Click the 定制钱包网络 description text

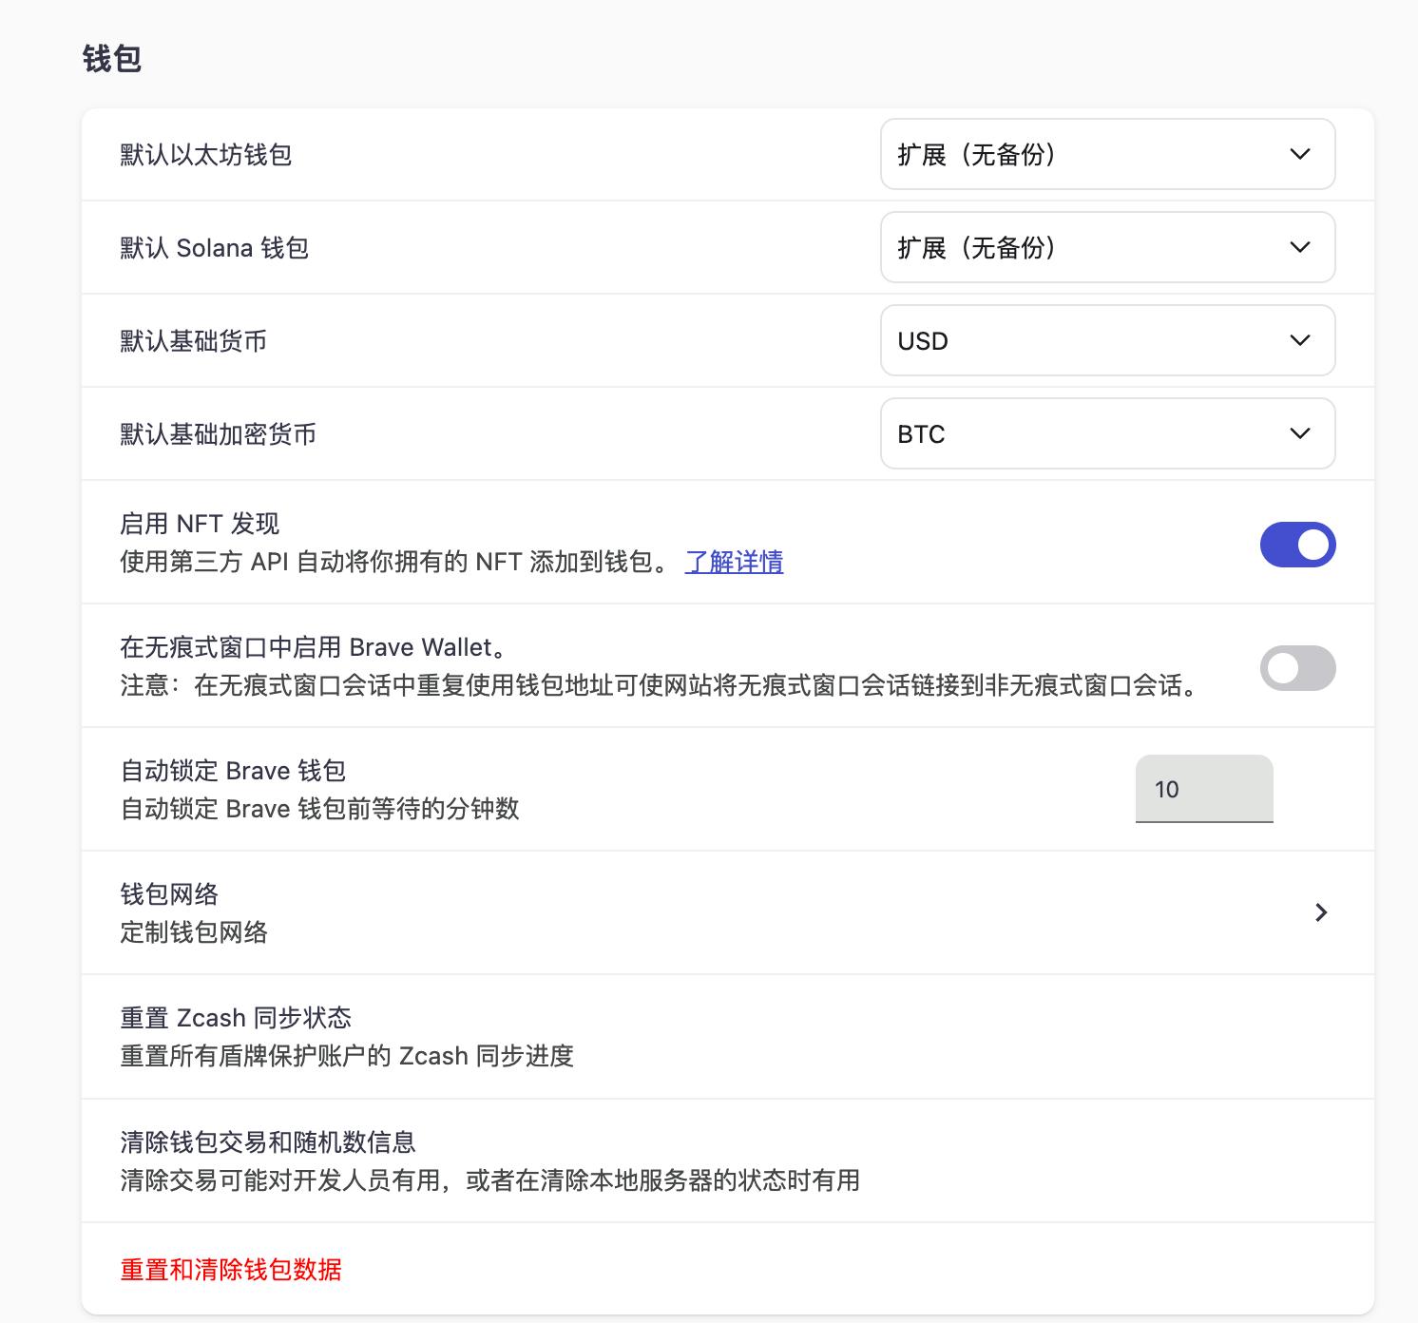coord(194,932)
